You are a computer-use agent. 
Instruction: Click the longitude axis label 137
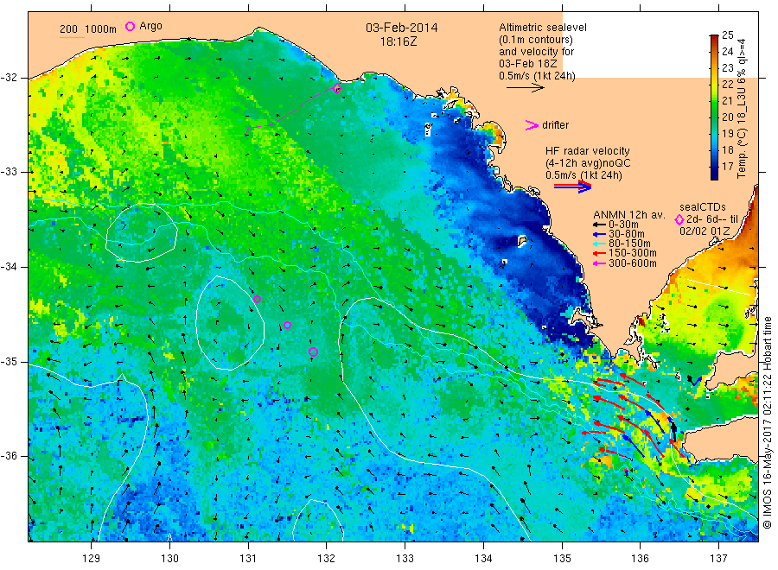pyautogui.click(x=719, y=559)
